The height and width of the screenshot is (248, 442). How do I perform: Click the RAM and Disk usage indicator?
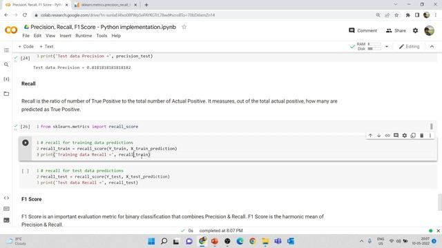pos(369,46)
